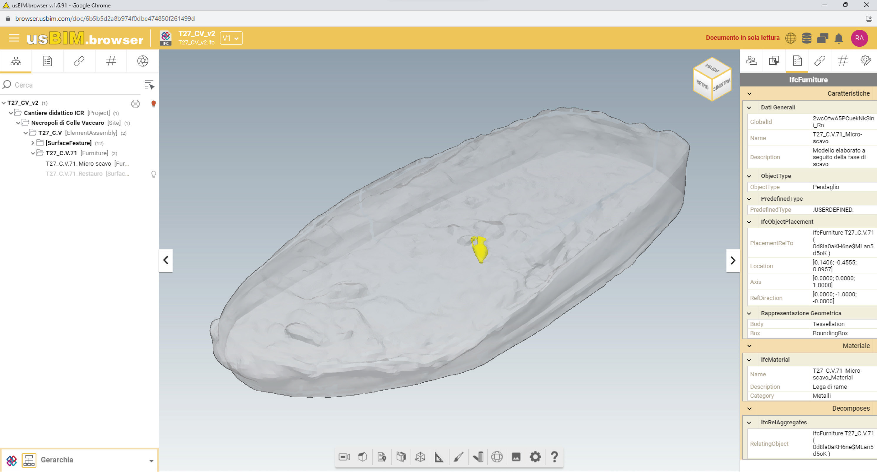Open the camera view tool
This screenshot has width=877, height=472.
point(344,457)
